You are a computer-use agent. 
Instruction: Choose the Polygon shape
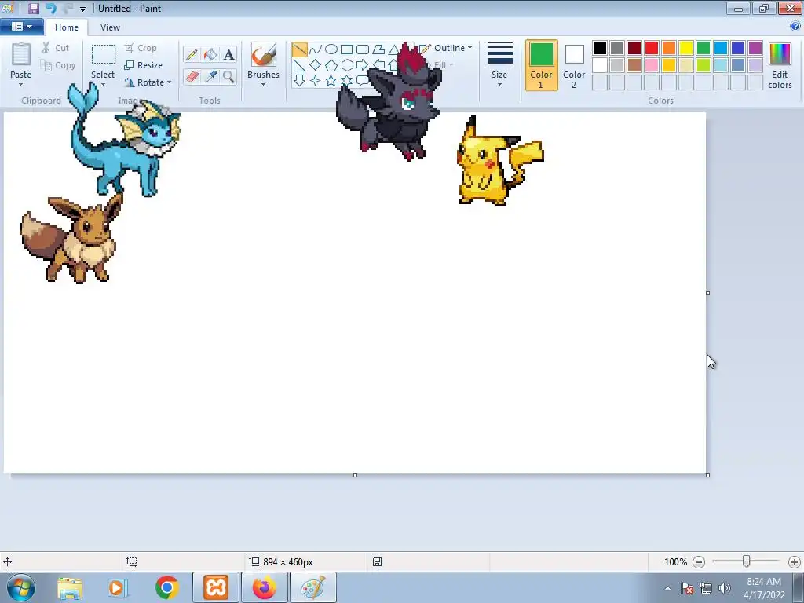378,49
